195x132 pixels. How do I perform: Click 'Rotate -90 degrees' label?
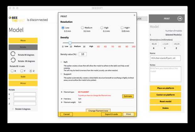[x=26, y=61]
